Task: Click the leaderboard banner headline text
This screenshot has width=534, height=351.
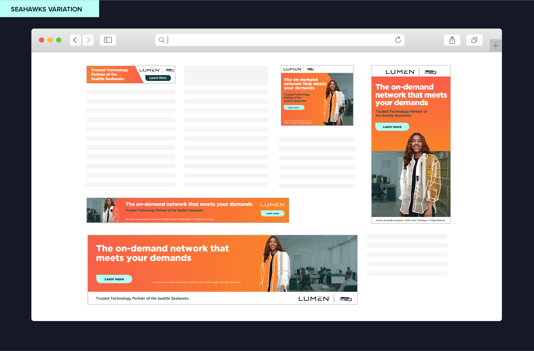Action: tap(189, 204)
